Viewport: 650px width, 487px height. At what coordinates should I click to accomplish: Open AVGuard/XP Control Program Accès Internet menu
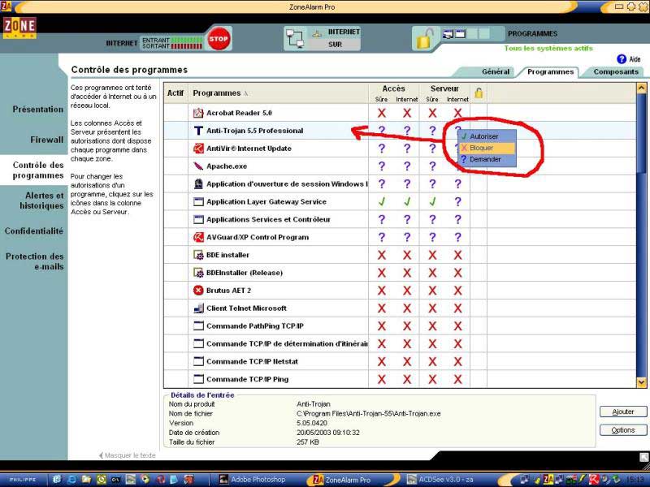click(x=407, y=237)
